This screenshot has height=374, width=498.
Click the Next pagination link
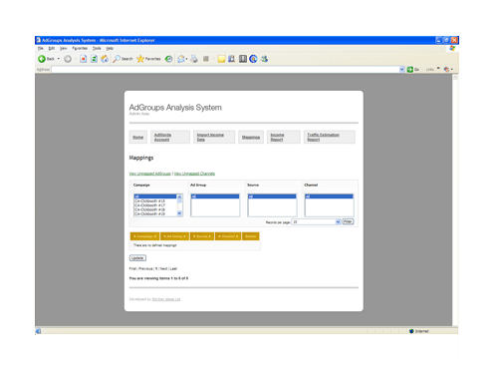[164, 268]
